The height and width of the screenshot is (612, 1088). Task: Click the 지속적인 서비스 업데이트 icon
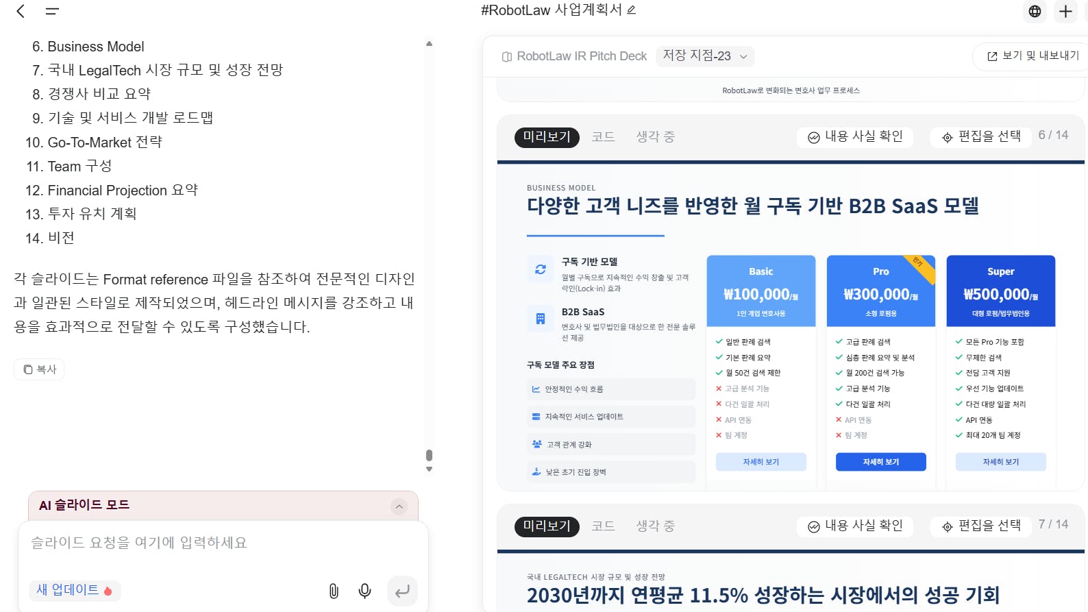point(536,417)
